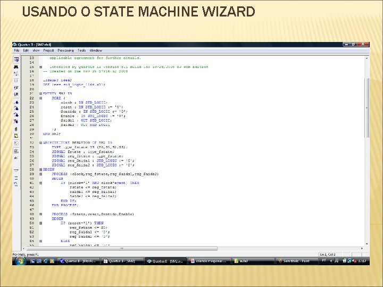Click the scroll up arrow of the editor
Screen dimensions: 383x287
point(367,58)
